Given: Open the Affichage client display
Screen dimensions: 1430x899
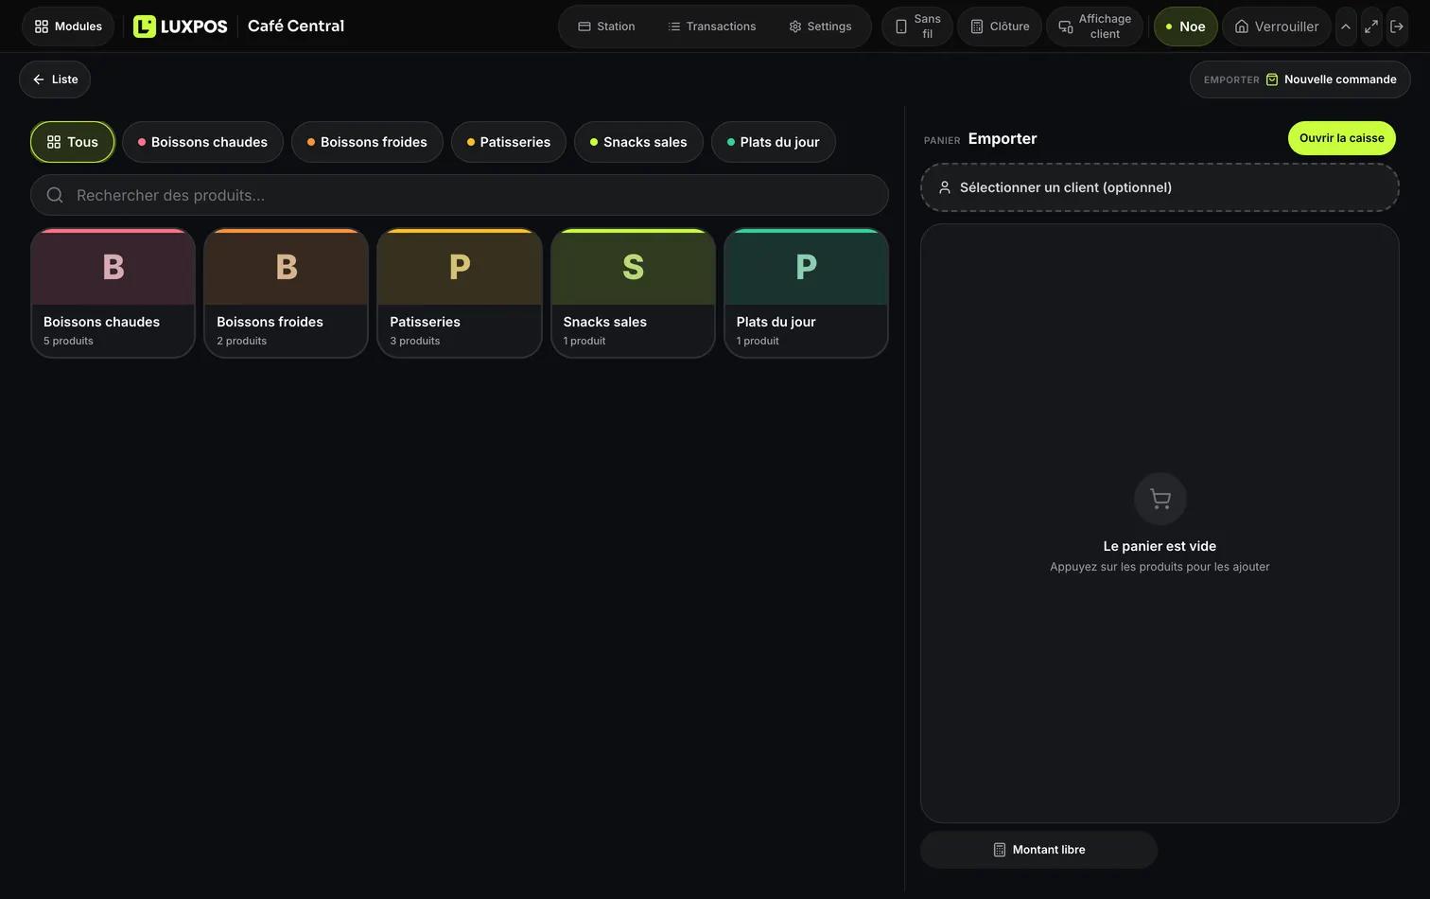Looking at the screenshot, I should pyautogui.click(x=1094, y=26).
